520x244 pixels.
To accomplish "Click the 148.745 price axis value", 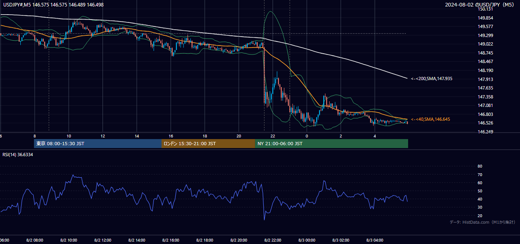I will point(485,53).
